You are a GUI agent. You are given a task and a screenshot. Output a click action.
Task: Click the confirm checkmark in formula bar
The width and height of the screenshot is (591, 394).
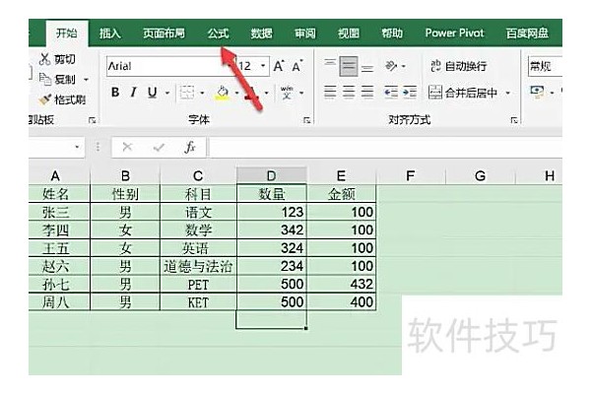tap(159, 147)
